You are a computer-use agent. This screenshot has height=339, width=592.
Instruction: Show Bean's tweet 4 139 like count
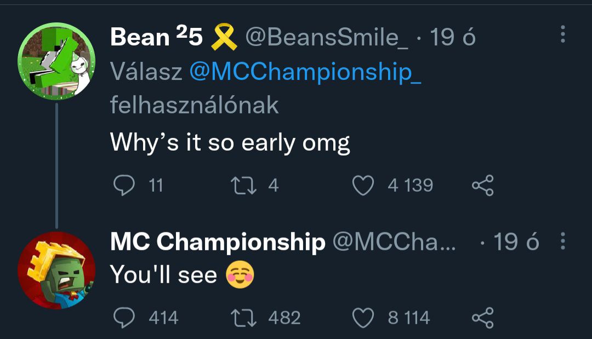(410, 186)
